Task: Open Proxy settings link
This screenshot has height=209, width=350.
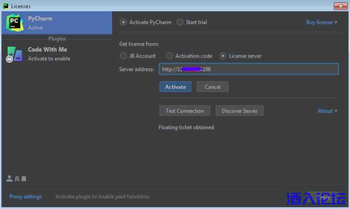Action: [x=26, y=197]
